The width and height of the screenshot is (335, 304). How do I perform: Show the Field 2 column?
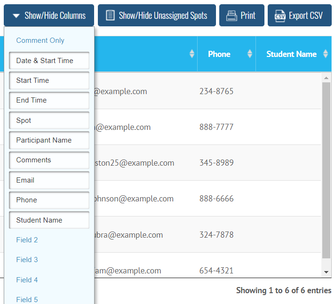click(27, 240)
